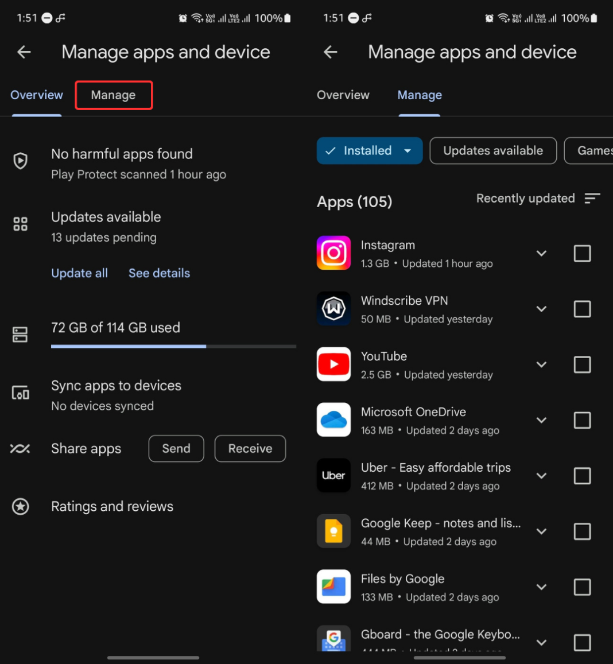Select the Windscribe VPN app icon
The width and height of the screenshot is (613, 664).
click(333, 309)
